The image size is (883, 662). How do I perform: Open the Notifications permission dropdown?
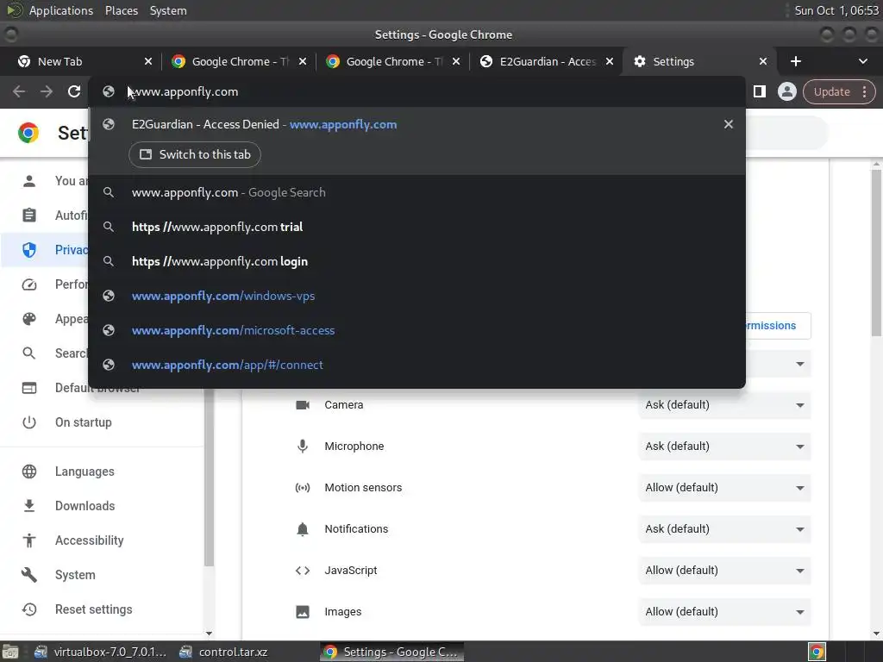pyautogui.click(x=724, y=529)
